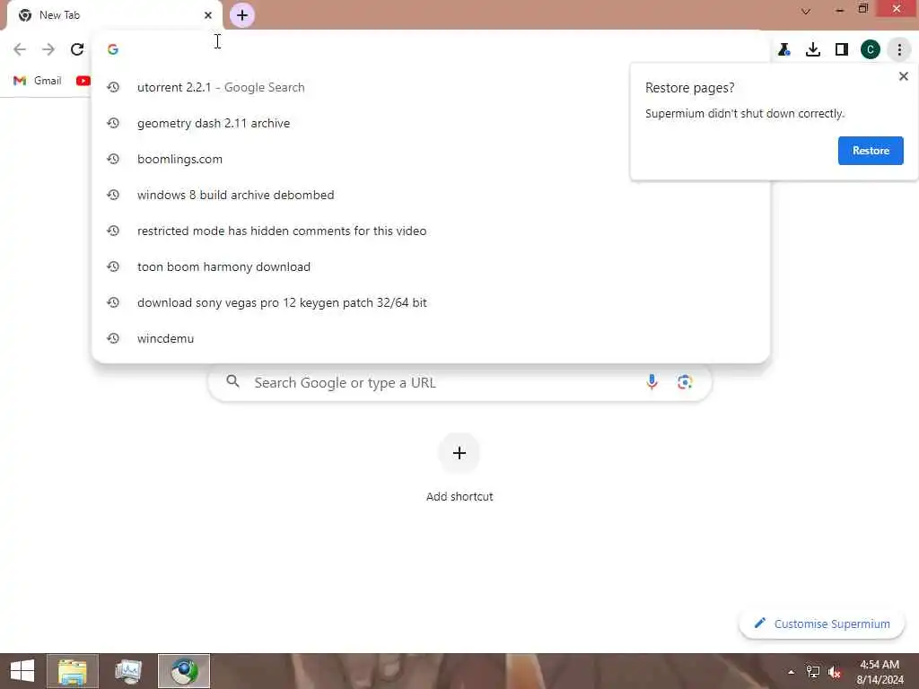Select the wincdemu suggestion
Viewport: 919px width, 689px height.
[x=431, y=338]
